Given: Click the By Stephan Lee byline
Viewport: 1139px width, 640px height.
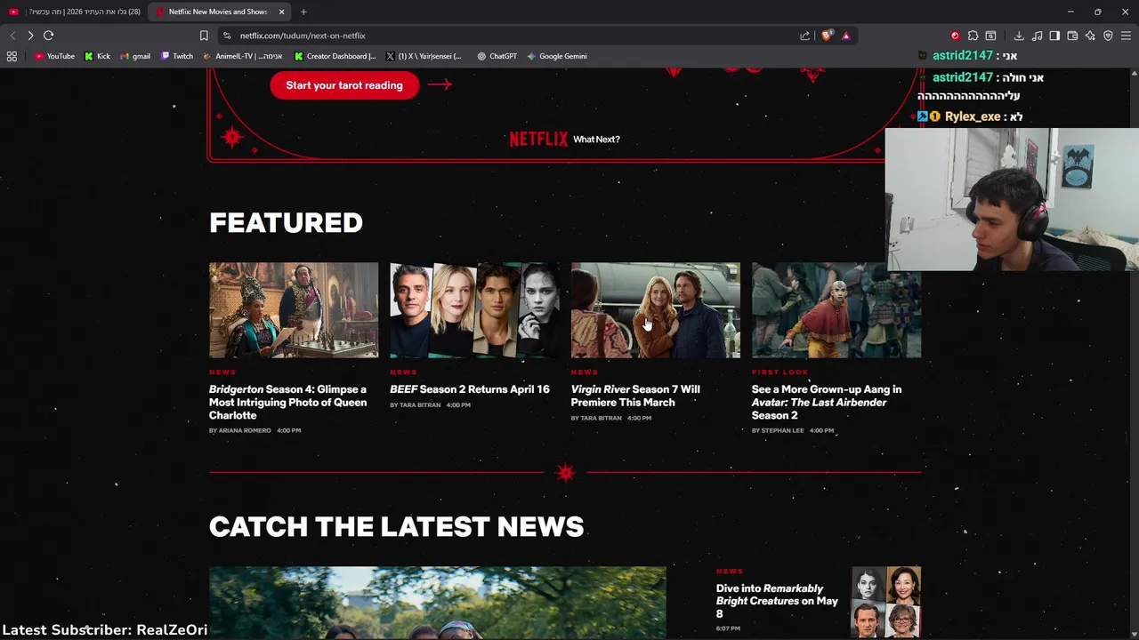Looking at the screenshot, I should [778, 430].
